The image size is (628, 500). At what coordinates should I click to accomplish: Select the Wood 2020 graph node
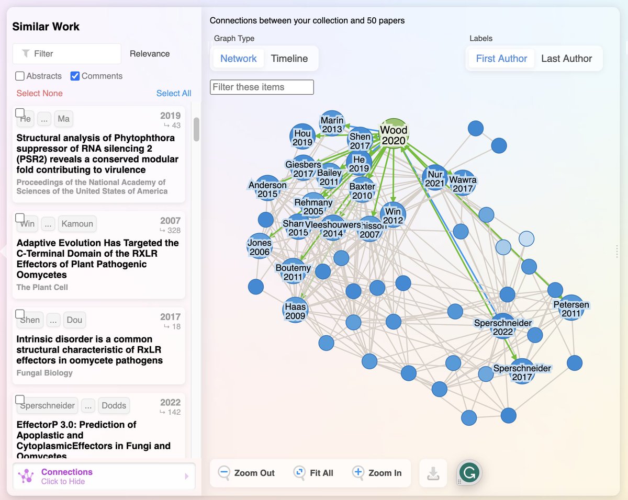coord(394,134)
